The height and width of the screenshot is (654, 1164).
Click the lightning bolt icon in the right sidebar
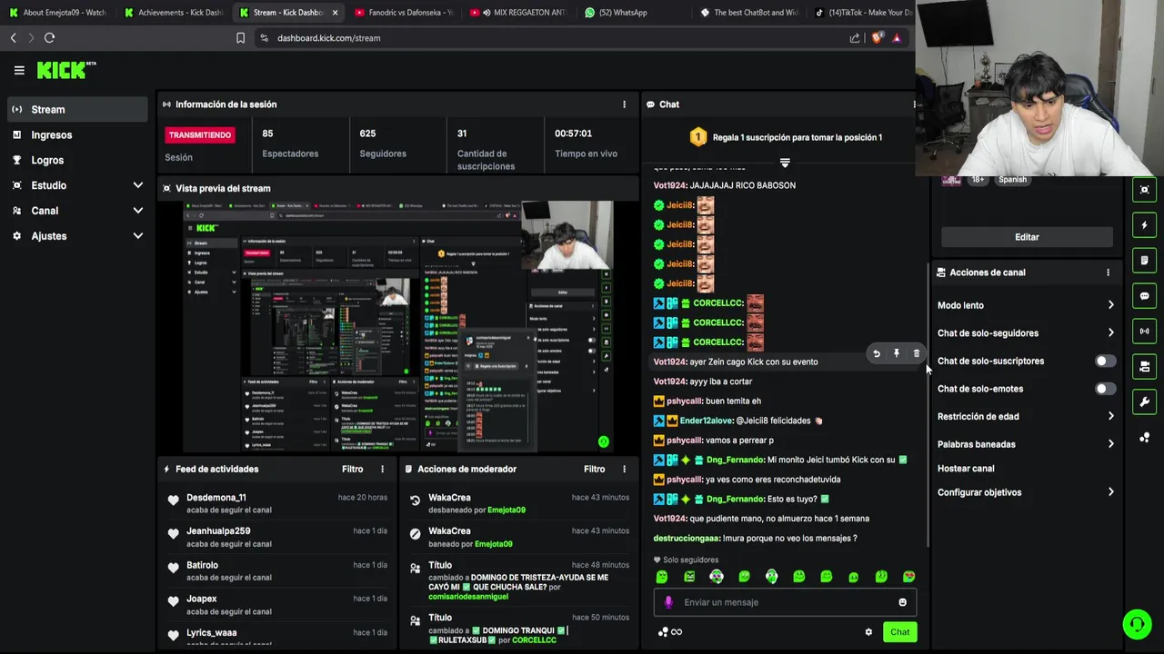click(x=1144, y=224)
